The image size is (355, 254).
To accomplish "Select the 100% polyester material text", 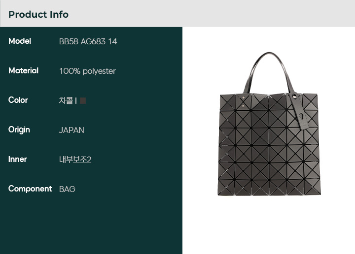I will (x=87, y=71).
